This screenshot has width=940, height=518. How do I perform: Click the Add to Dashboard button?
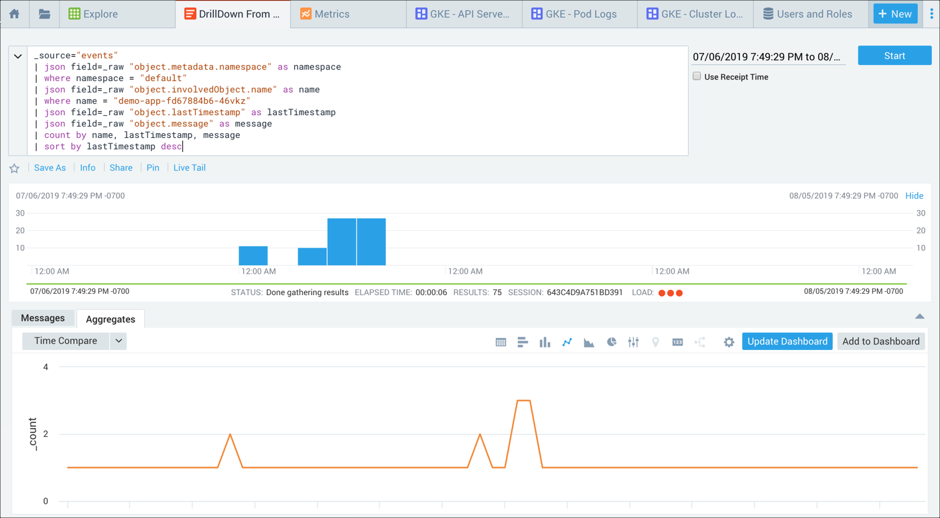coord(880,341)
